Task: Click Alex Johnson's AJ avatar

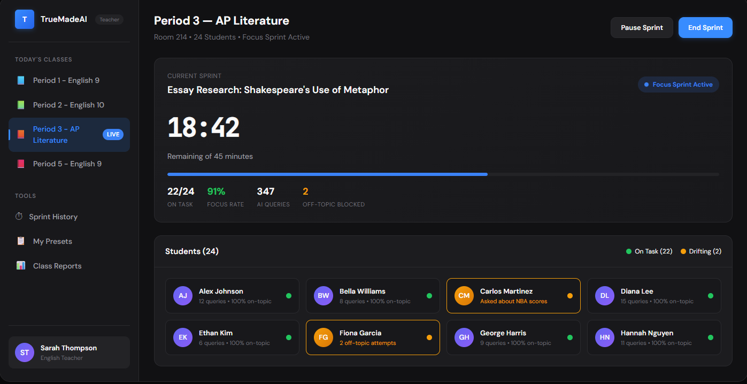Action: tap(183, 296)
